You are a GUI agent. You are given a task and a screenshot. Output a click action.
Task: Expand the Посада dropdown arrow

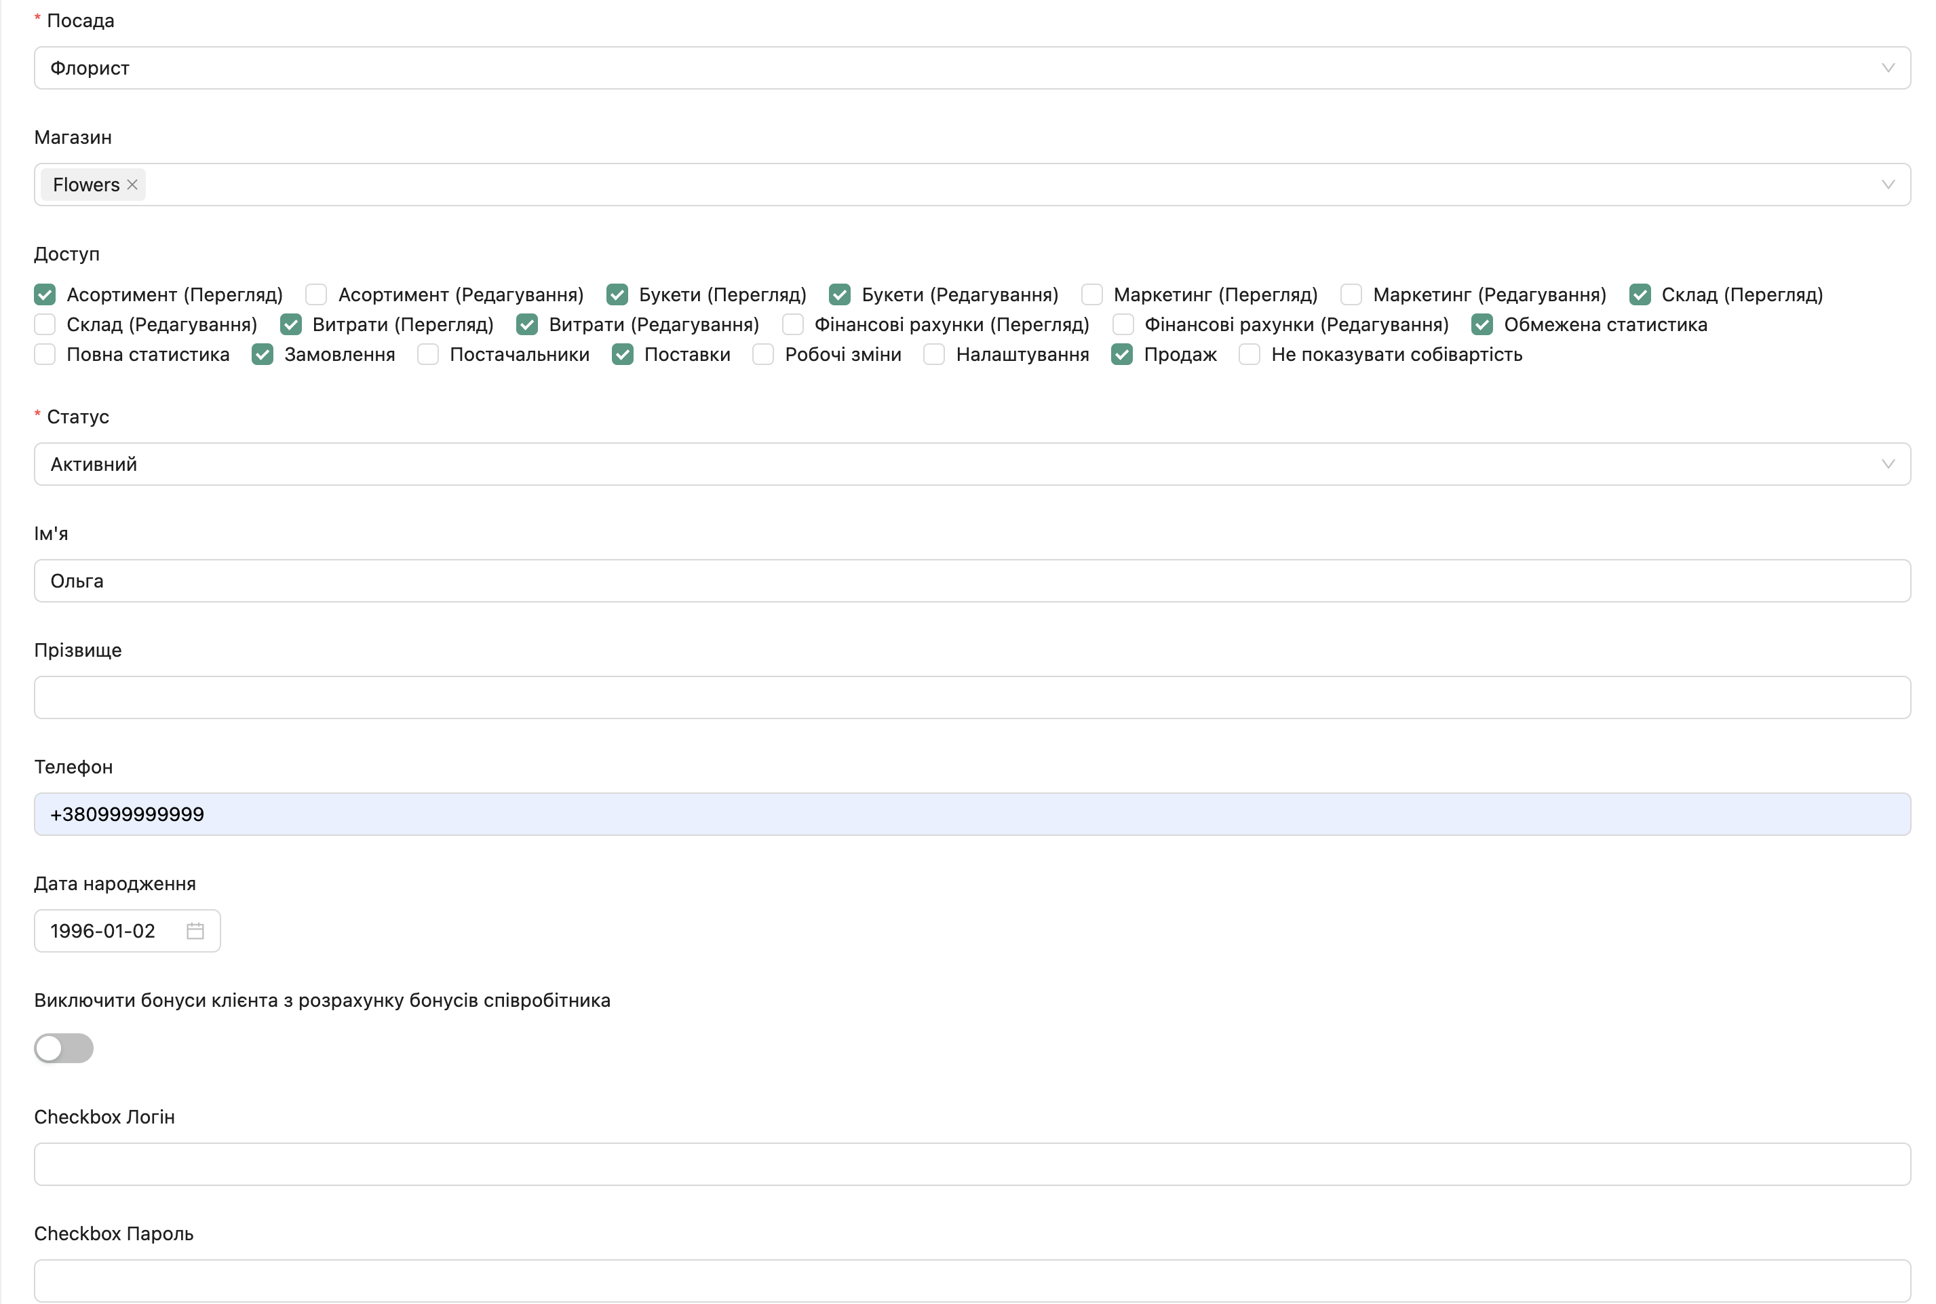[1888, 69]
